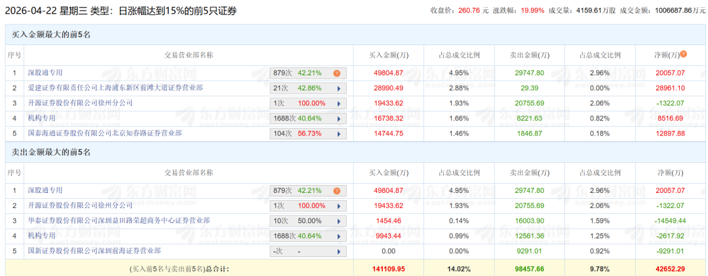
Task: Expand arrow for 开源证券 in sell table
Action: pos(338,206)
